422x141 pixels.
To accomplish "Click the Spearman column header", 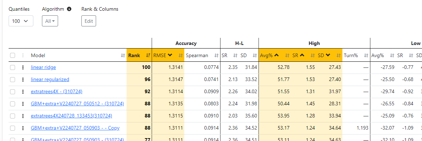I will [x=197, y=55].
